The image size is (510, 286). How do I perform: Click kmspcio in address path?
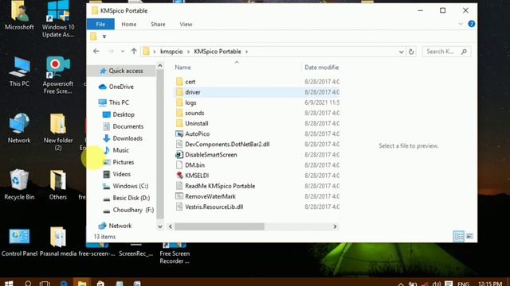pyautogui.click(x=171, y=52)
